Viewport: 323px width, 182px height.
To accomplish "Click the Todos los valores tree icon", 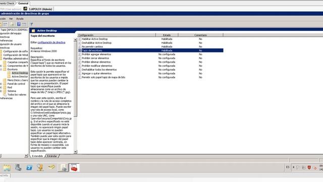I will click(5, 95).
